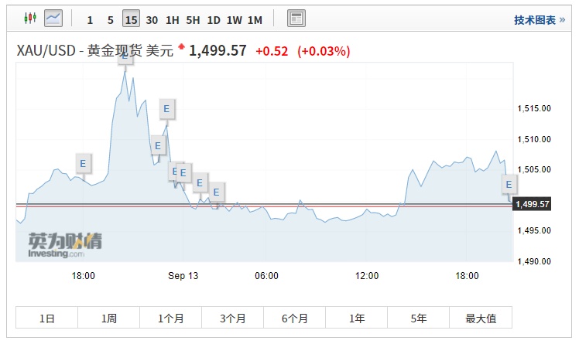
Task: Select the 5H chart interval
Action: (193, 19)
